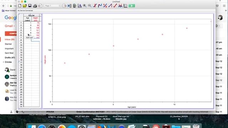Click the data point at age 5

114,46
